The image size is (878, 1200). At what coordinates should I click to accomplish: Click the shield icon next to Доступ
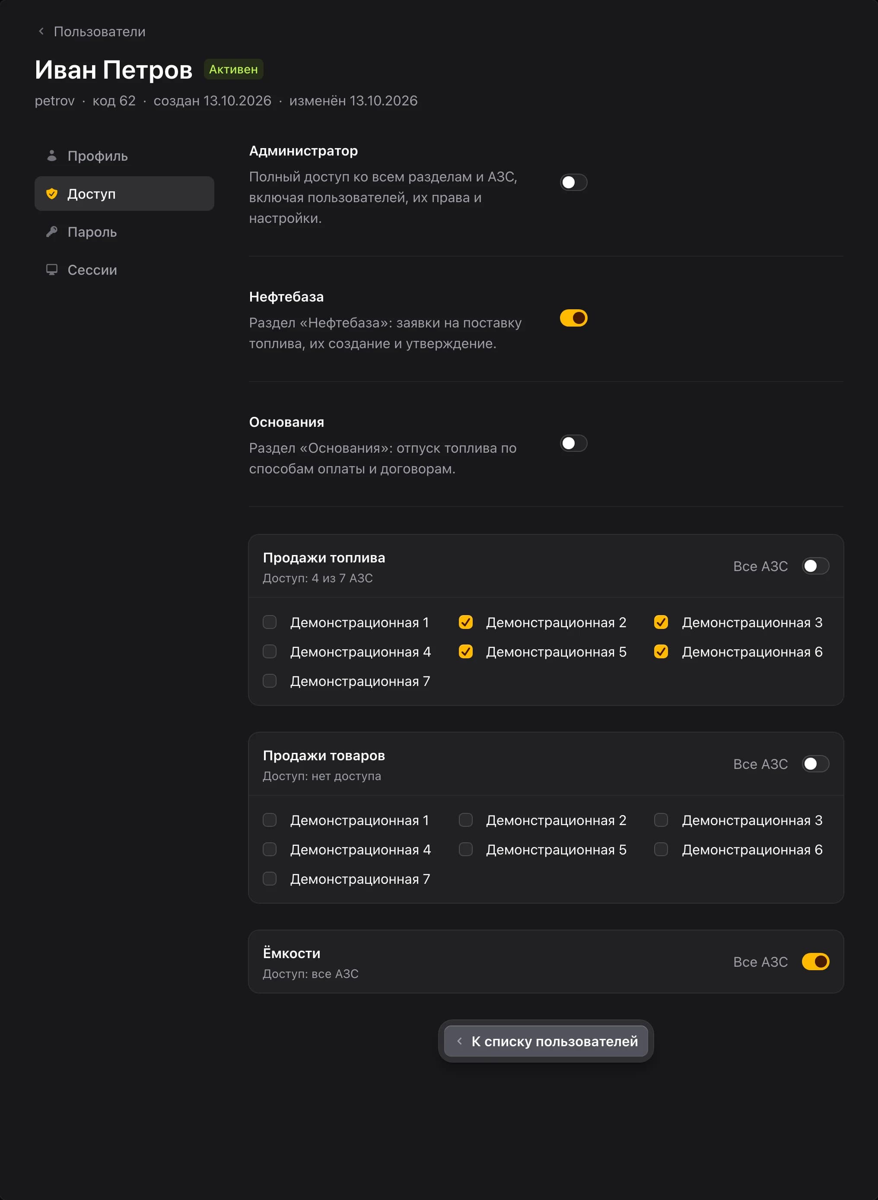coord(51,194)
